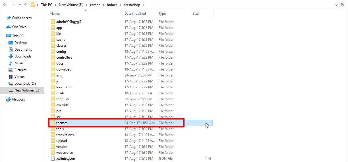
Task: Select the 'app' folder icon
Action: (53, 28)
